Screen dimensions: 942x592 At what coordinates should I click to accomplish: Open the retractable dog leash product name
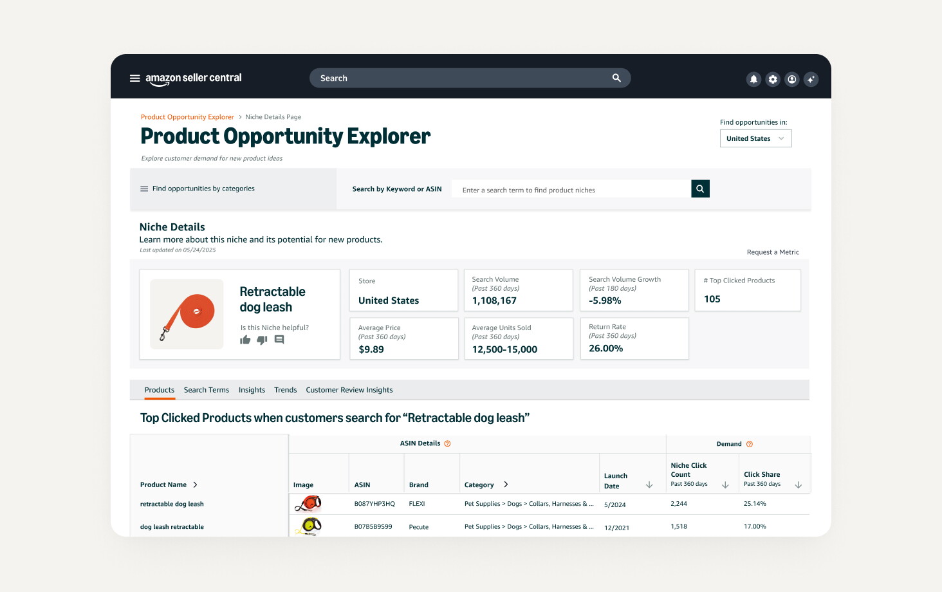172,504
